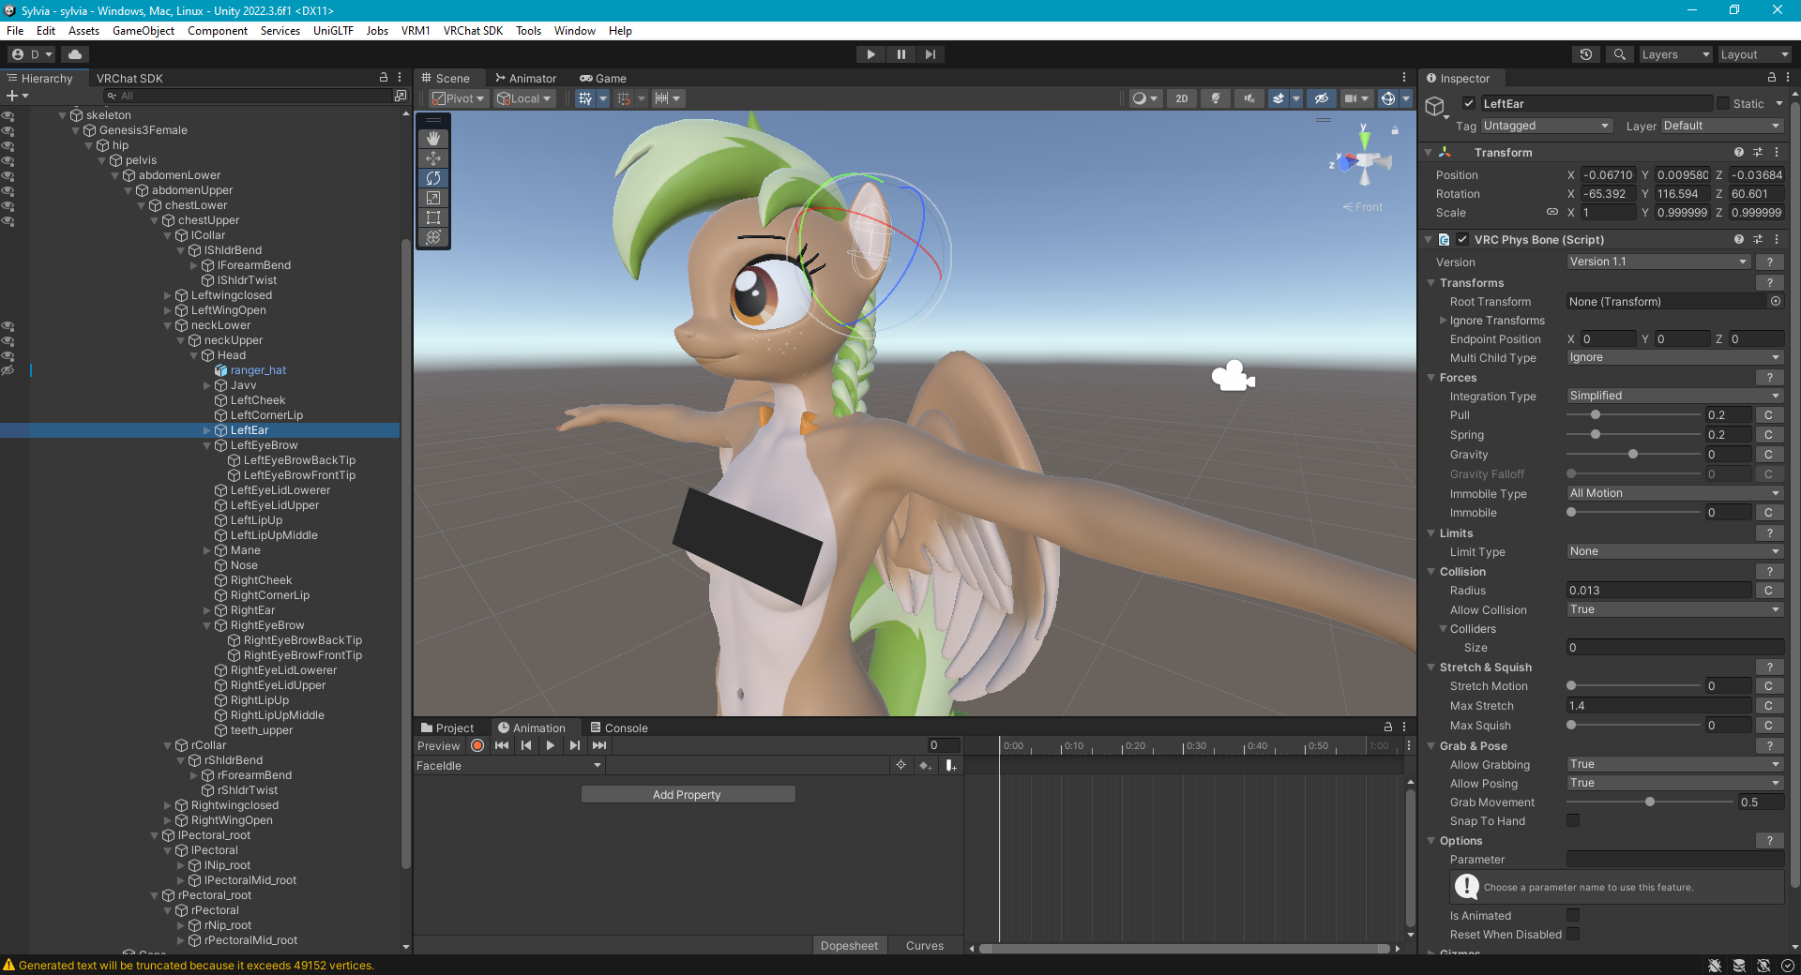Open the Tag Untagged dropdown

(x=1547, y=126)
